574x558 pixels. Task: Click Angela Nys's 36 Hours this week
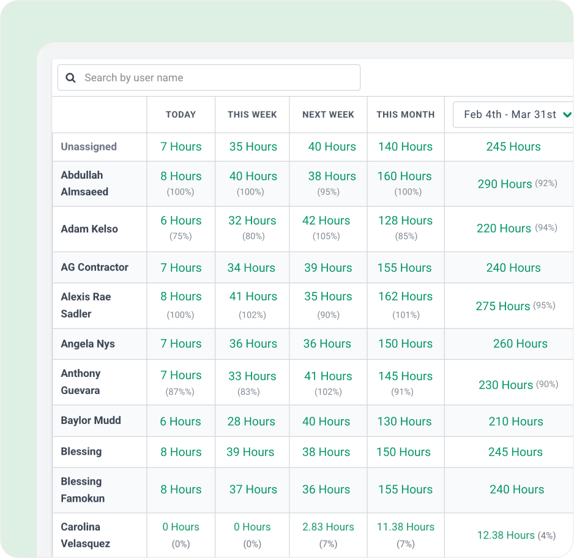pos(253,344)
